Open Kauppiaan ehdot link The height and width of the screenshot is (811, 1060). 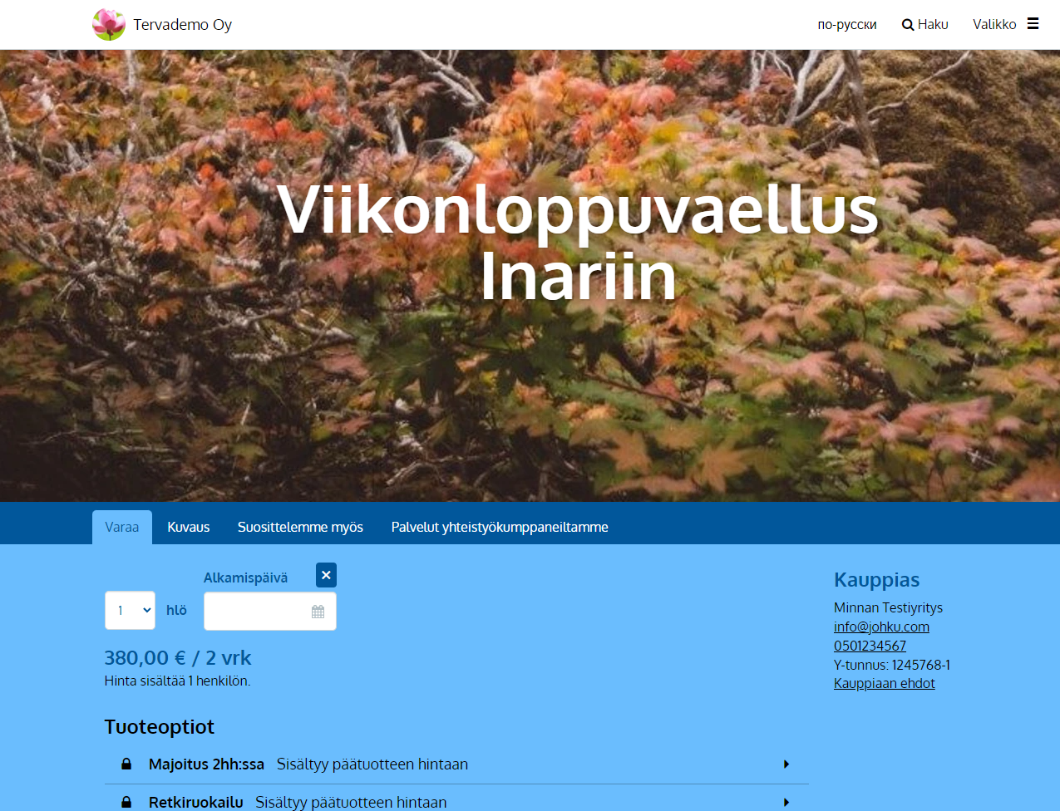(885, 683)
